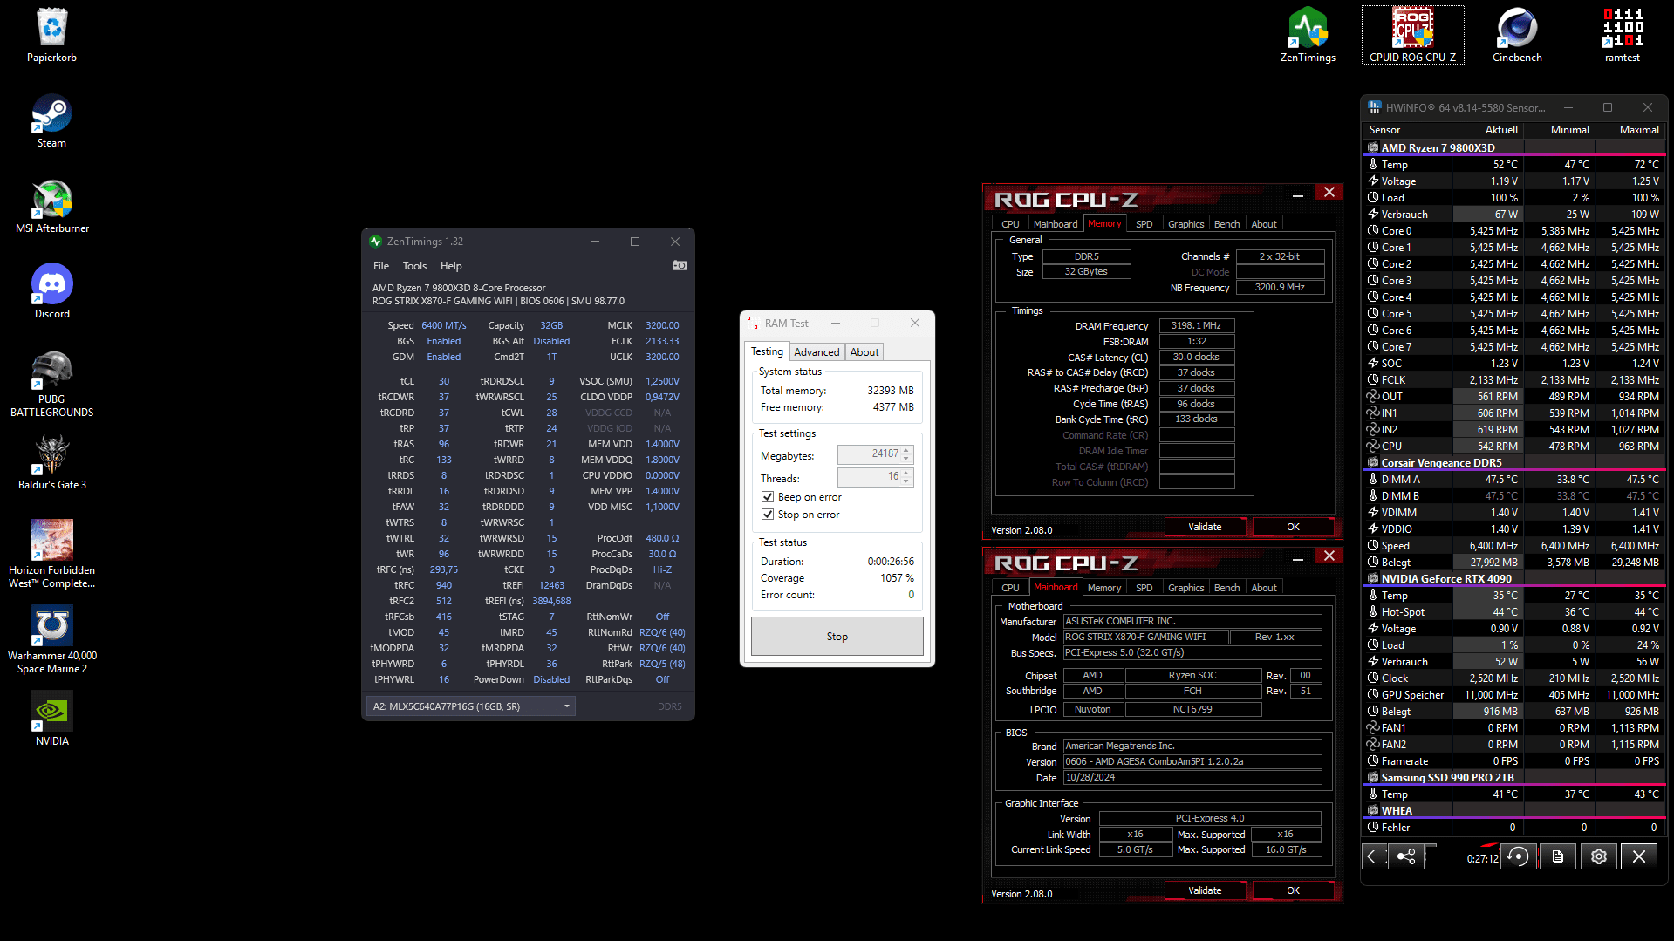1674x941 pixels.
Task: Select the FCLK sensor row in HWiNFO
Action: tap(1513, 380)
